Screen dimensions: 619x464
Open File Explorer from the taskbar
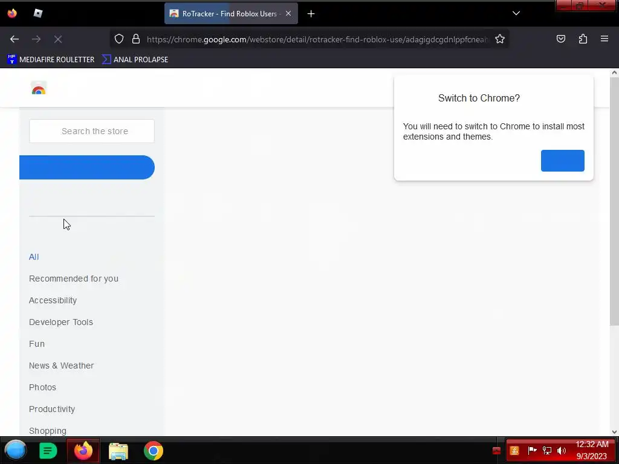(x=118, y=451)
